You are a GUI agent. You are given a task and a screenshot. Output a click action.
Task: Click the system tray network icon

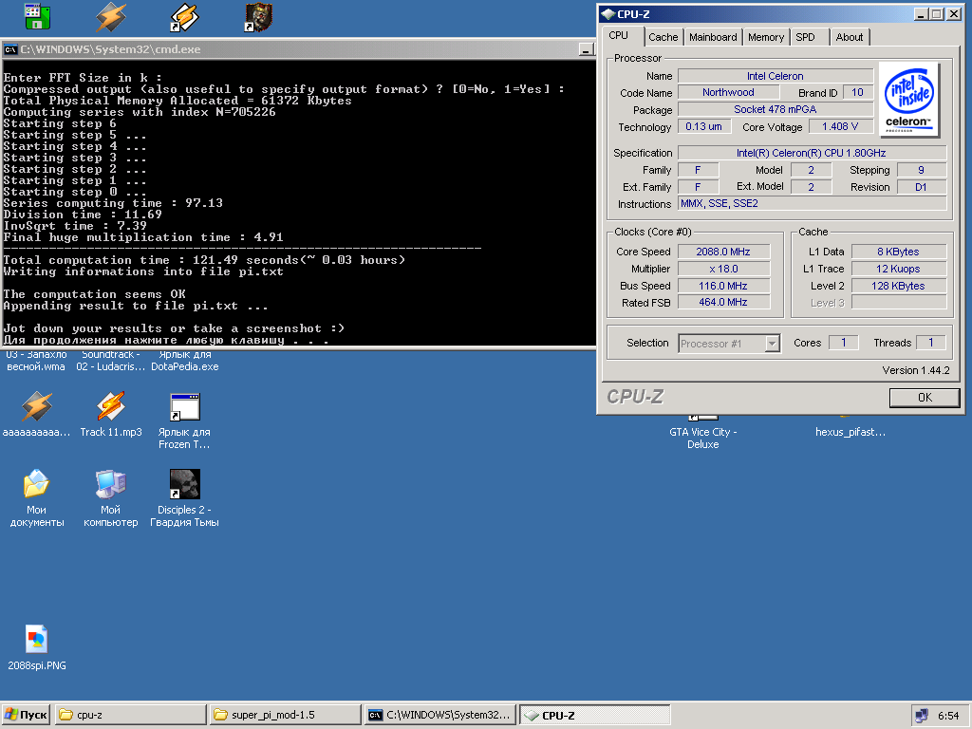[x=922, y=716]
